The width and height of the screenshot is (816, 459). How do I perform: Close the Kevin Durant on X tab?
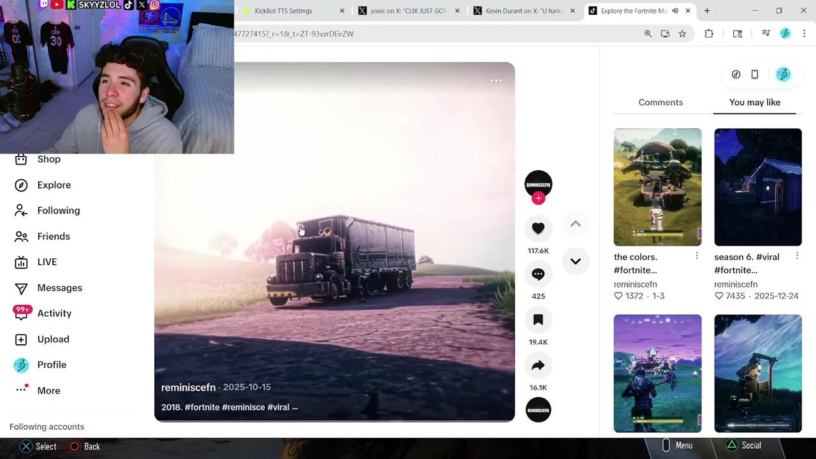(572, 11)
